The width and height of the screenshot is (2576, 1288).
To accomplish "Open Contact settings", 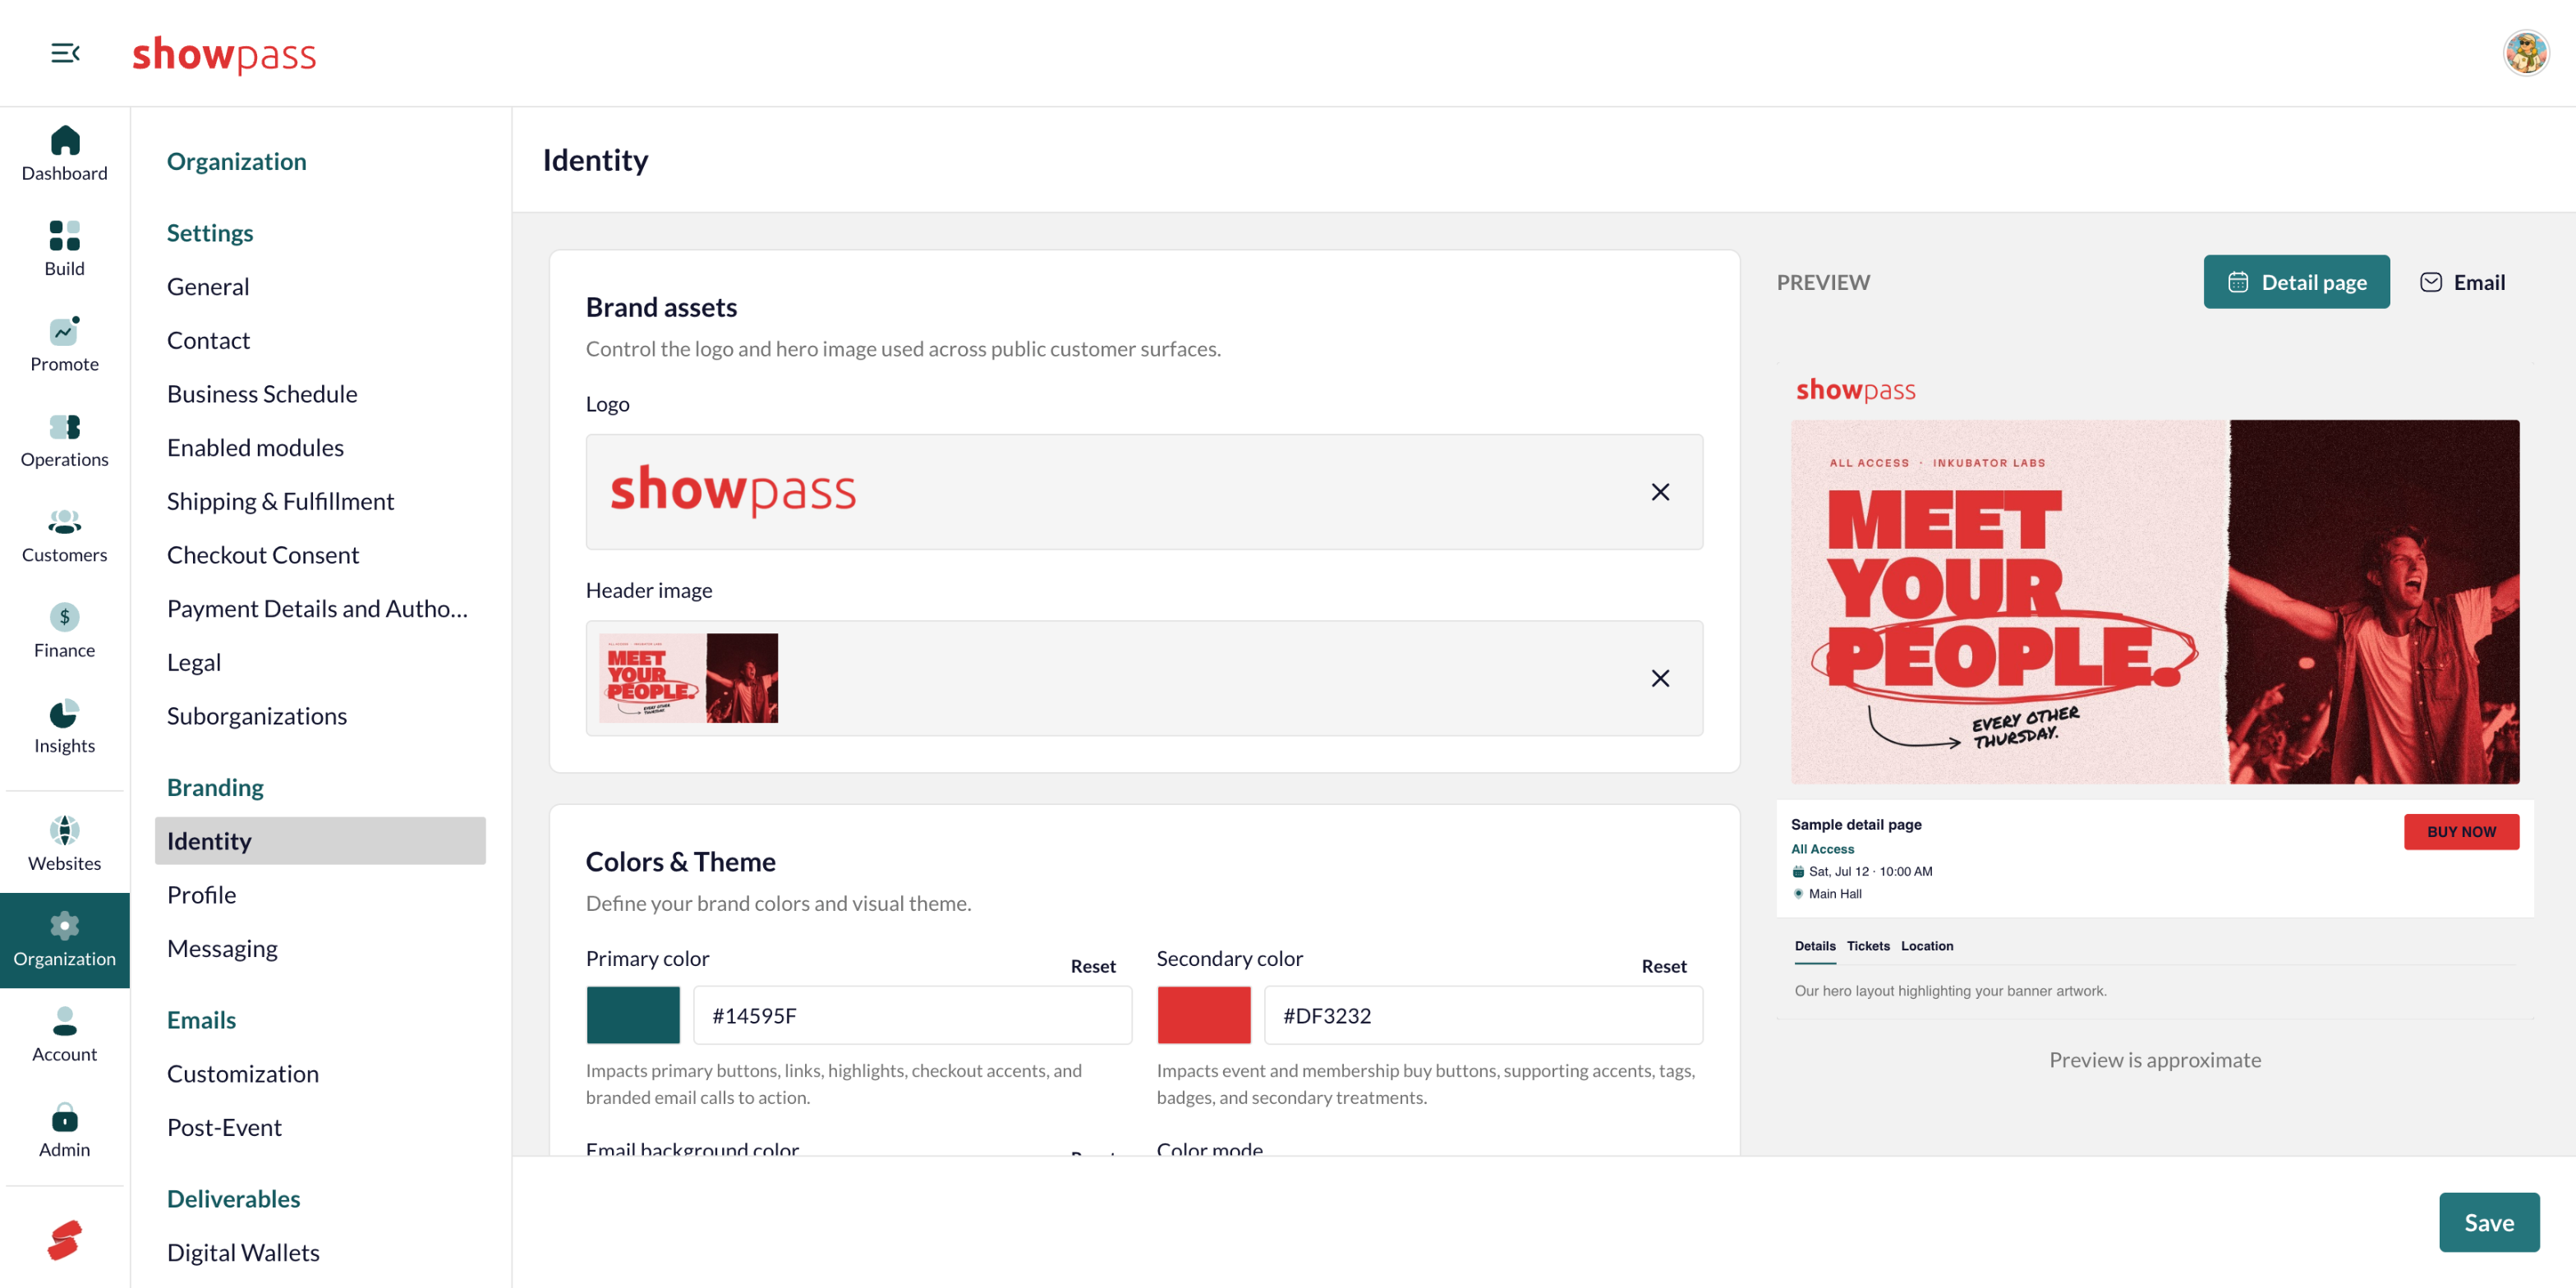I will [208, 340].
